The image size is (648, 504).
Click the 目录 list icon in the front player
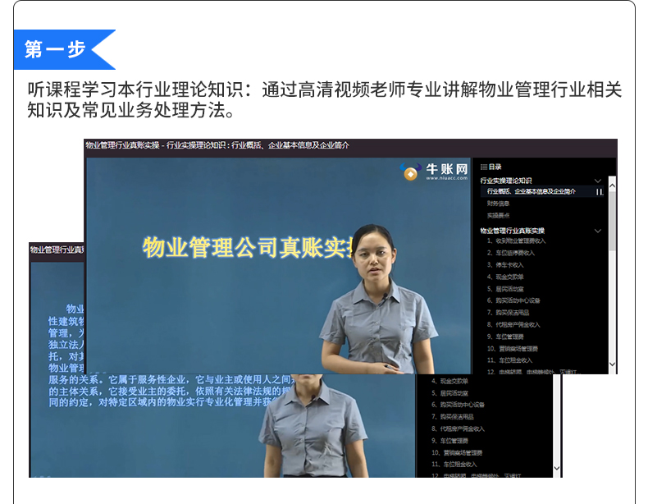pos(483,167)
